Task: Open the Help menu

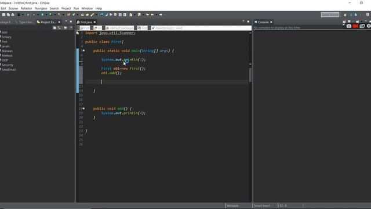Action: 99,8
